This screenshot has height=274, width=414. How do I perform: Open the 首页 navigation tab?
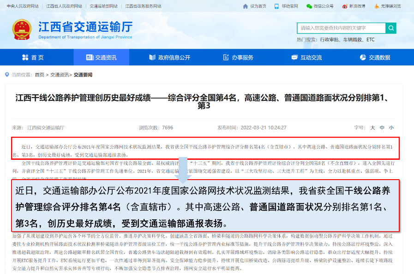(33, 58)
